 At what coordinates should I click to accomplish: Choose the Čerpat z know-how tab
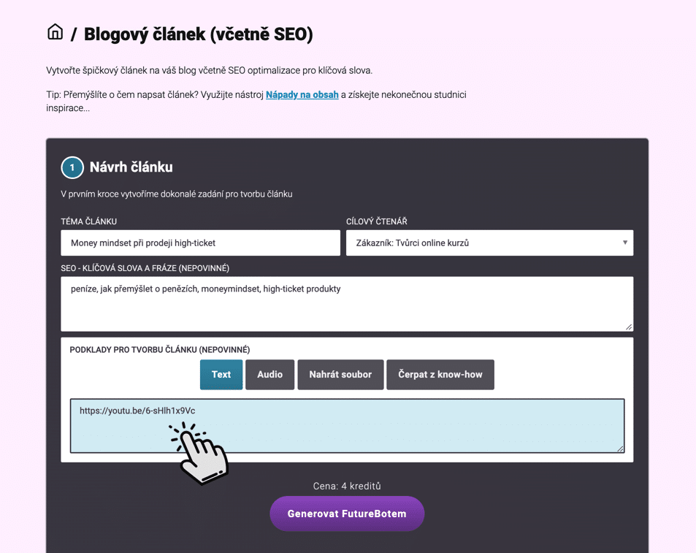click(440, 375)
